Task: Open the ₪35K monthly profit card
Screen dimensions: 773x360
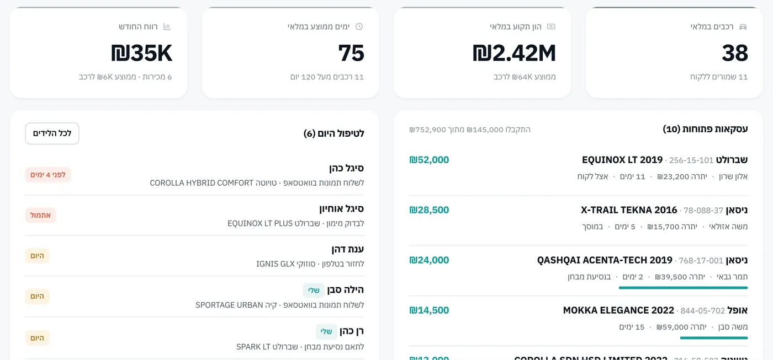Action: tap(98, 53)
